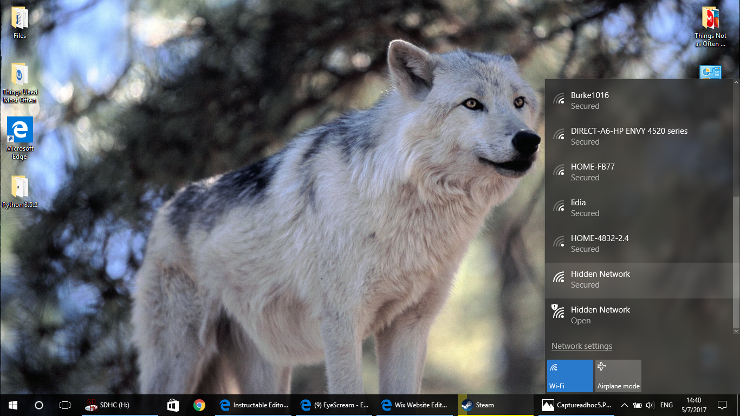Viewport: 740px width, 416px height.
Task: Open Task View in taskbar
Action: point(64,405)
